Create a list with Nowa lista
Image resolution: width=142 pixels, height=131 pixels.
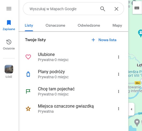[x=104, y=40]
